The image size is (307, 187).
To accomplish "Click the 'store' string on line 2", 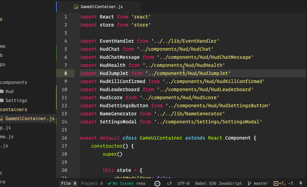I will (x=141, y=25).
